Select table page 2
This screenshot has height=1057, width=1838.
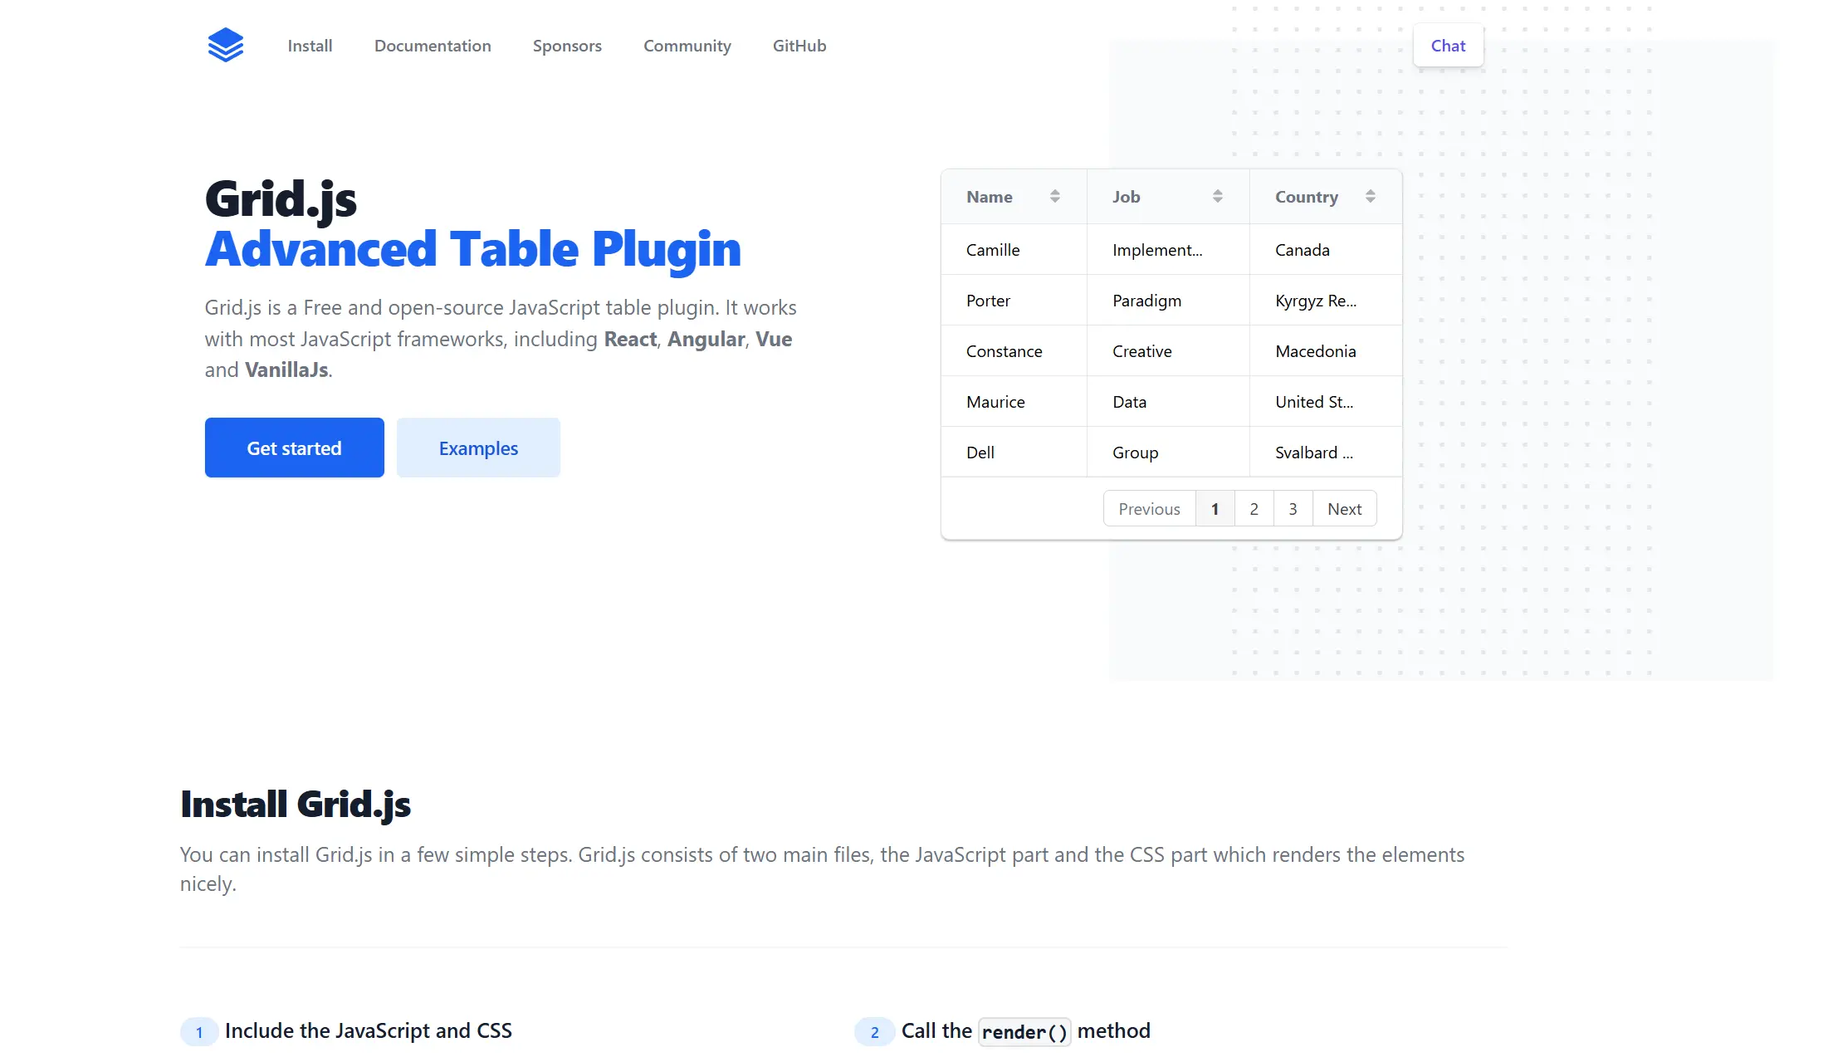[x=1254, y=508]
